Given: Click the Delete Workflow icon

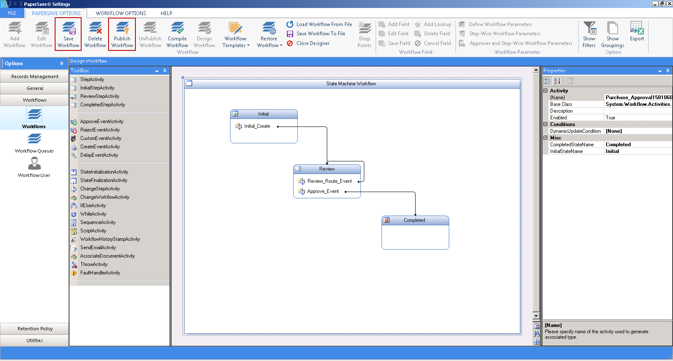Looking at the screenshot, I should [95, 34].
